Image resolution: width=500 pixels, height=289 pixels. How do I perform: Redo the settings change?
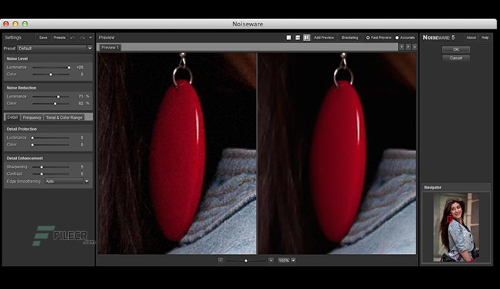[x=83, y=38]
